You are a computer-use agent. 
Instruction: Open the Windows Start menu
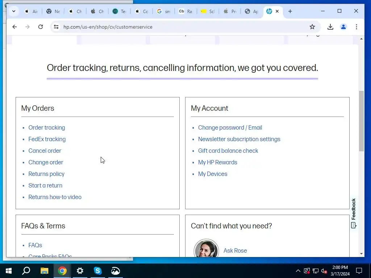pos(9,271)
